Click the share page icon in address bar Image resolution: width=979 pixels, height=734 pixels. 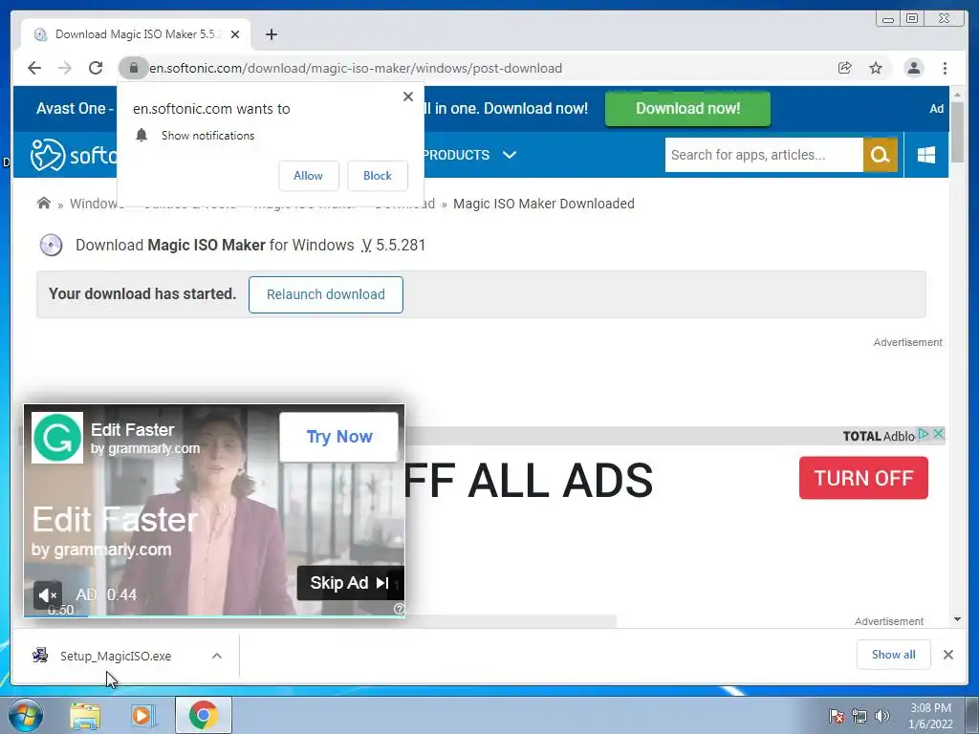[x=844, y=68]
